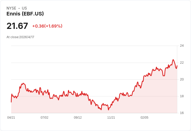Click the last data point of the chart line
The height and width of the screenshot is (131, 191).
[177, 66]
